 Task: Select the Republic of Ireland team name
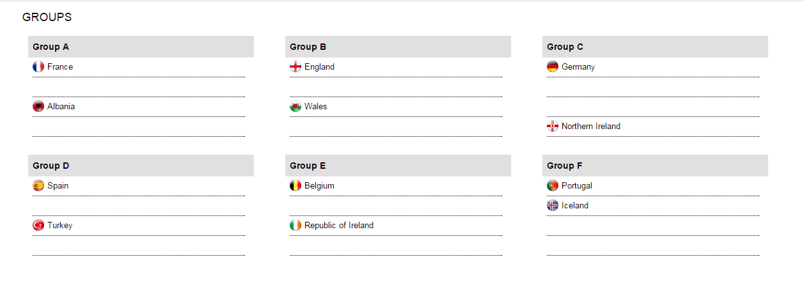coord(339,225)
